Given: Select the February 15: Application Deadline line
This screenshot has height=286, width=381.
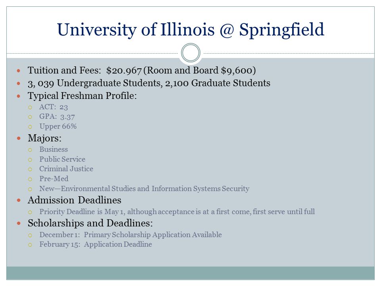Looking at the screenshot, I should click(96, 244).
